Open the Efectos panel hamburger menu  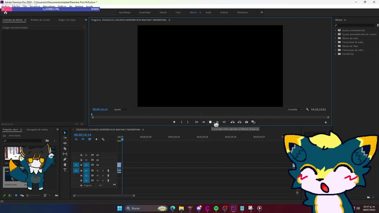(345, 20)
